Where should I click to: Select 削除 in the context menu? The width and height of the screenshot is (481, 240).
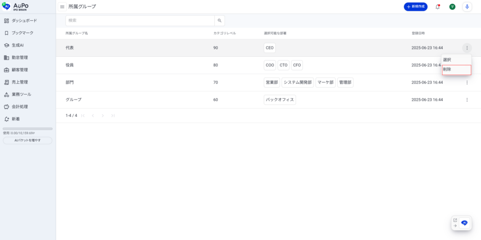[x=456, y=70]
